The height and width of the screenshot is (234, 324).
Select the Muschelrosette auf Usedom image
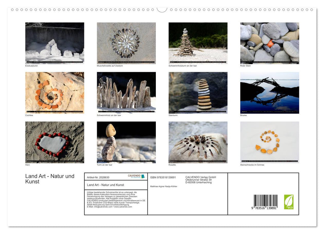click(126, 43)
